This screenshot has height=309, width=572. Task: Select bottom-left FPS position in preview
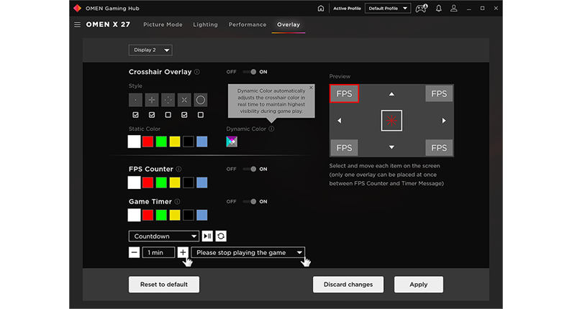click(344, 147)
